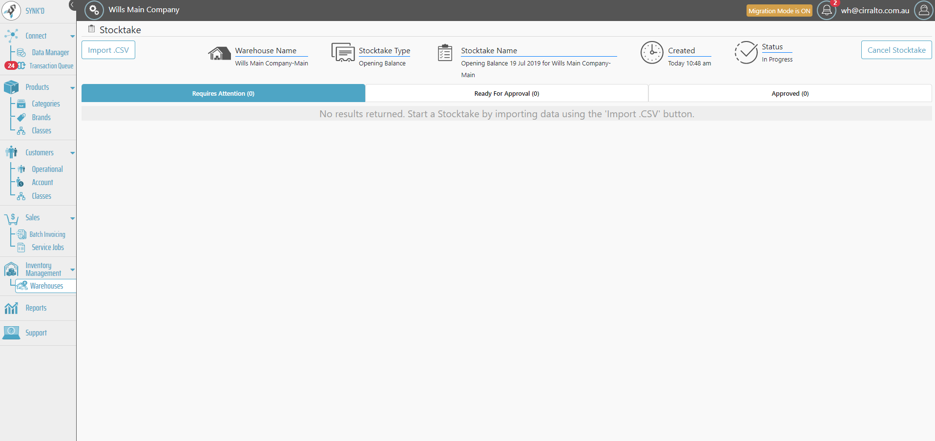Image resolution: width=935 pixels, height=441 pixels.
Task: Click the 'In Progress' status value
Action: coord(777,60)
